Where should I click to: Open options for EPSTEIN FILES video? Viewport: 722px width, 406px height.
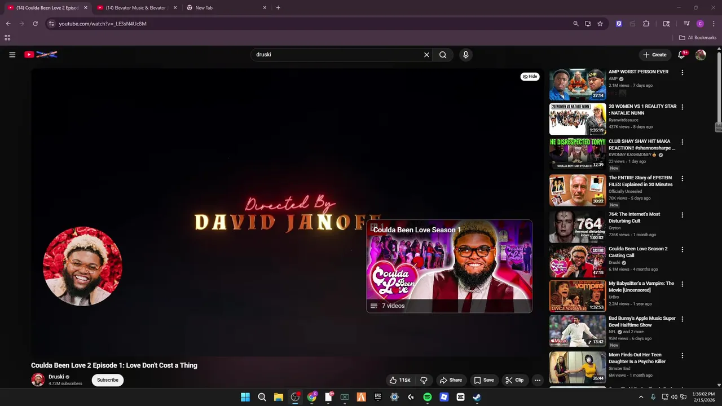[x=683, y=178]
